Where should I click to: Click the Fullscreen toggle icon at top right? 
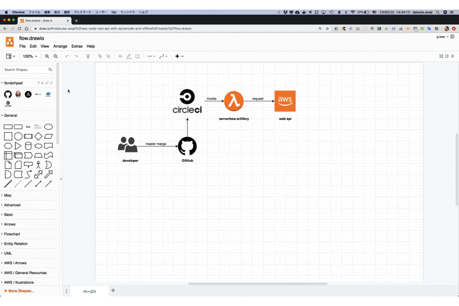[x=441, y=56]
